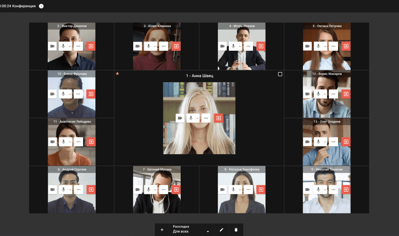This screenshot has height=236, width=399.
Task: Turn off camera of Андрей Сергеев
Action: (x=52, y=189)
